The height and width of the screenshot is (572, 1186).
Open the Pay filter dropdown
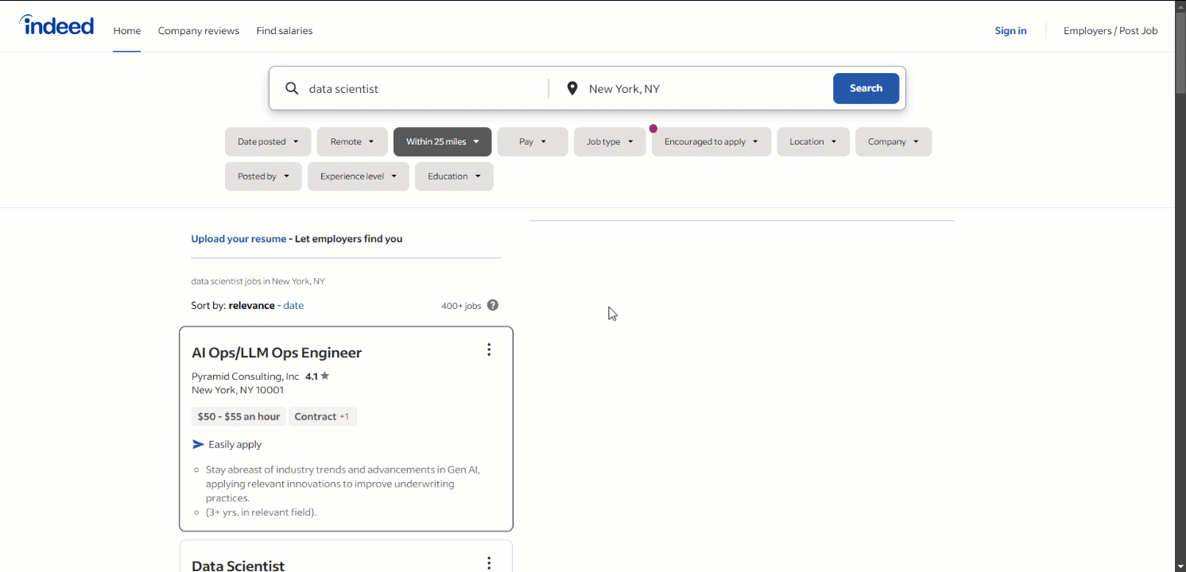532,141
